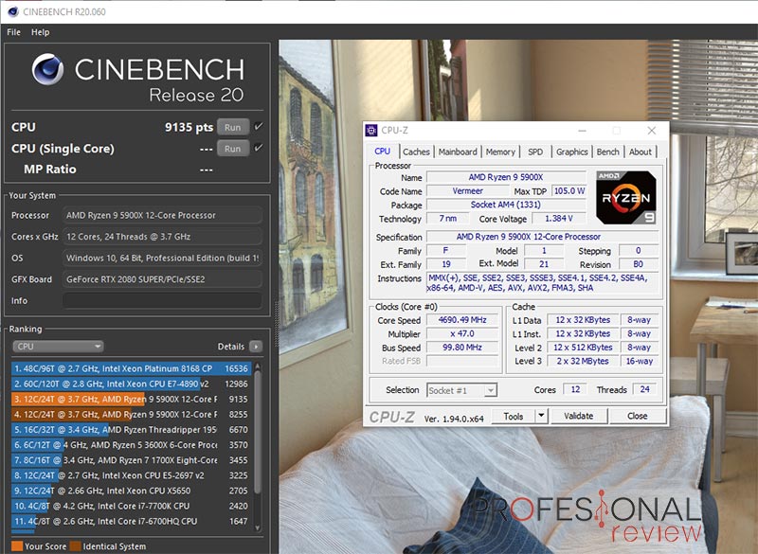The height and width of the screenshot is (554, 758).
Task: Click the Cinebench sphere logo
Action: [x=47, y=69]
